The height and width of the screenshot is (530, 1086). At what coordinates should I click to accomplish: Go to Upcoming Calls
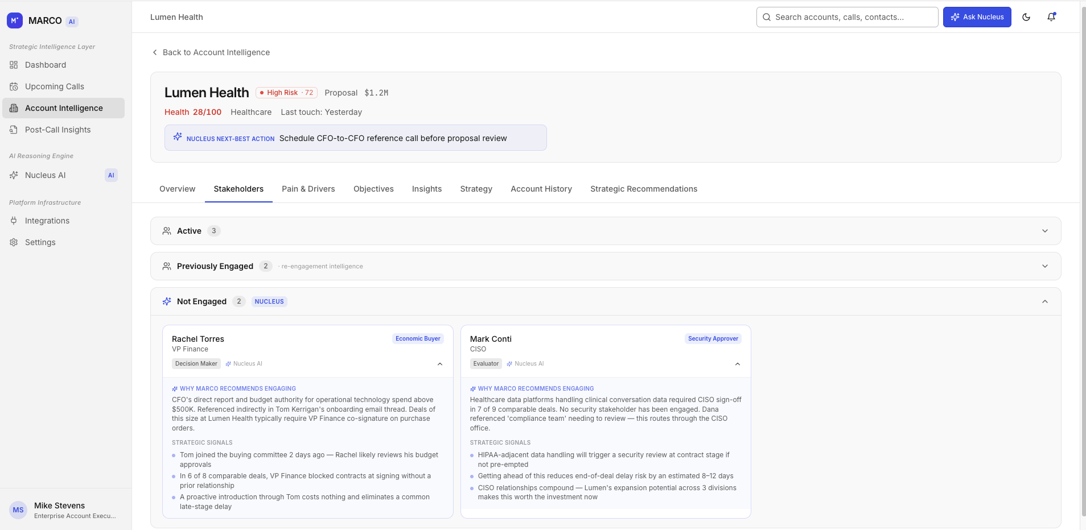point(63,86)
